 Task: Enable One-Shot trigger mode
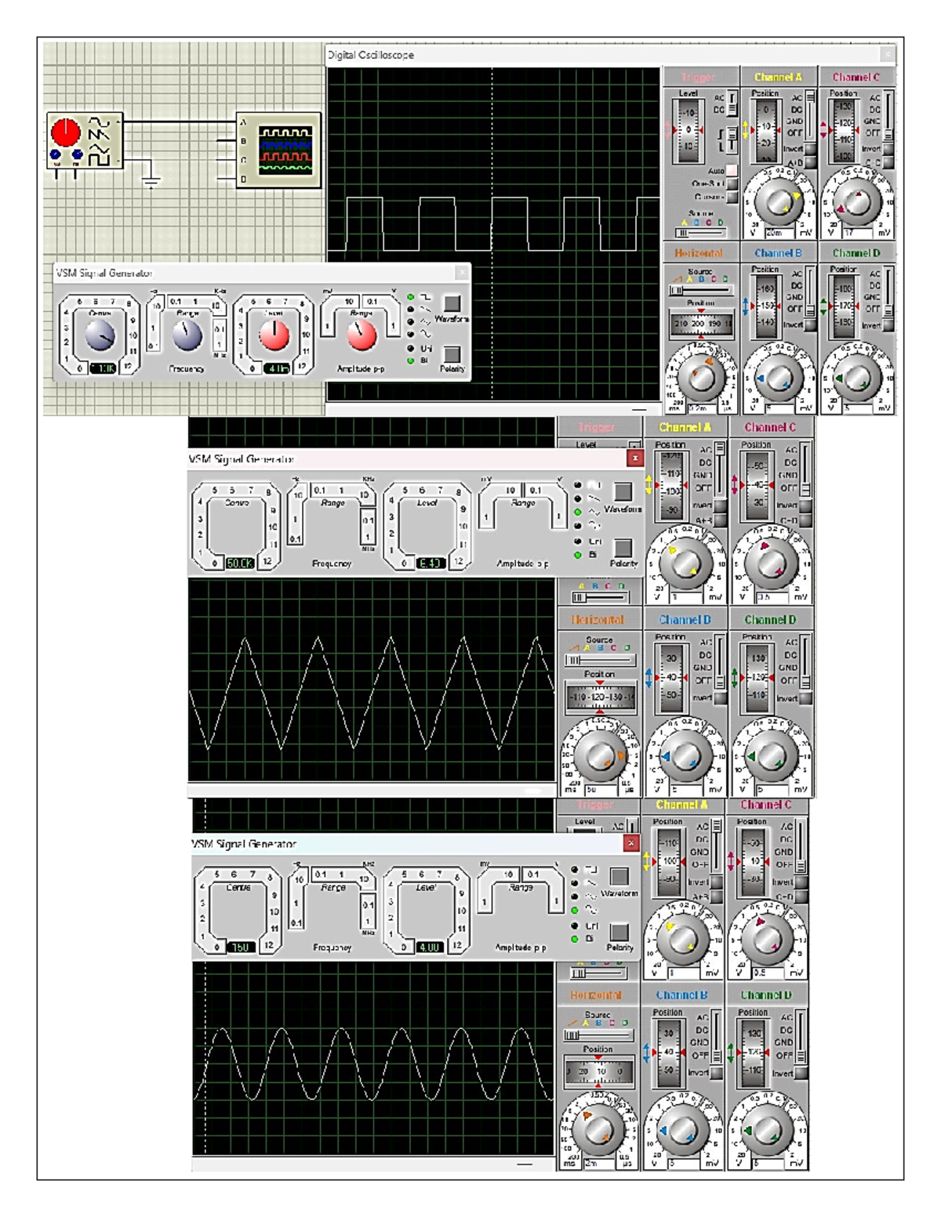pos(731,183)
